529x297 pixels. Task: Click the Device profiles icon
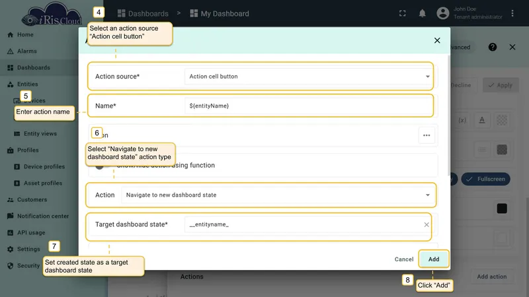(x=17, y=167)
